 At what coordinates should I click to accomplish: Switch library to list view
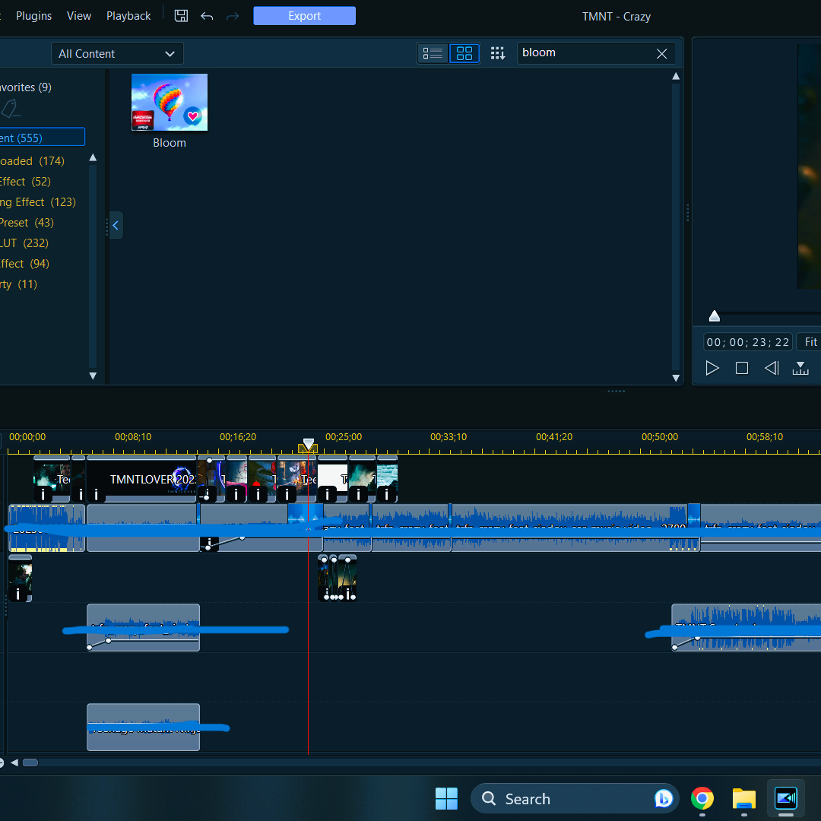pos(433,53)
